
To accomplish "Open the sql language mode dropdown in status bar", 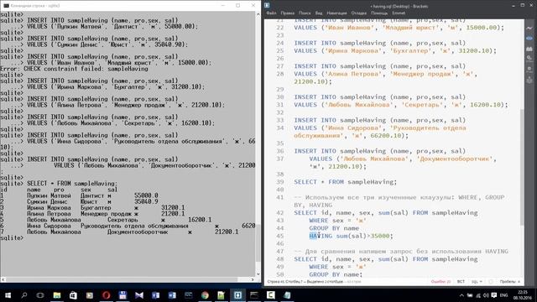I will point(477,282).
